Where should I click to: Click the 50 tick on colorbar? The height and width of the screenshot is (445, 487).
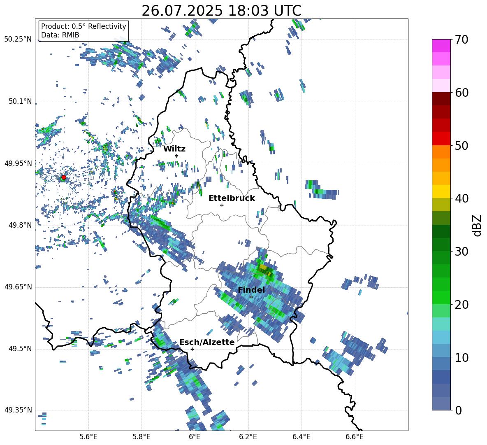click(x=461, y=145)
